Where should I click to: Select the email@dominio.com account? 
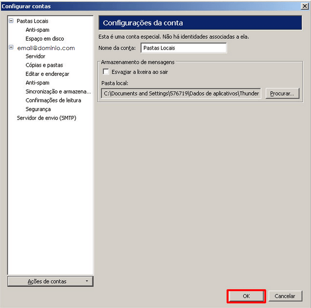pos(46,48)
